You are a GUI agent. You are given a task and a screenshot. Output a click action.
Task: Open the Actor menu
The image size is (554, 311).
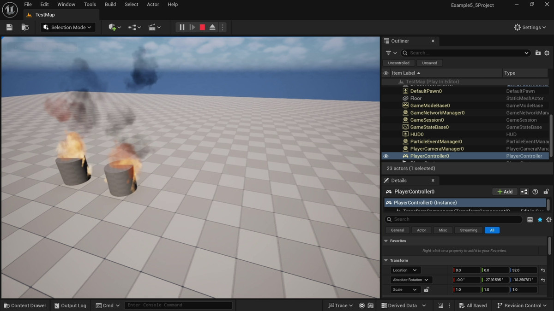(x=153, y=4)
